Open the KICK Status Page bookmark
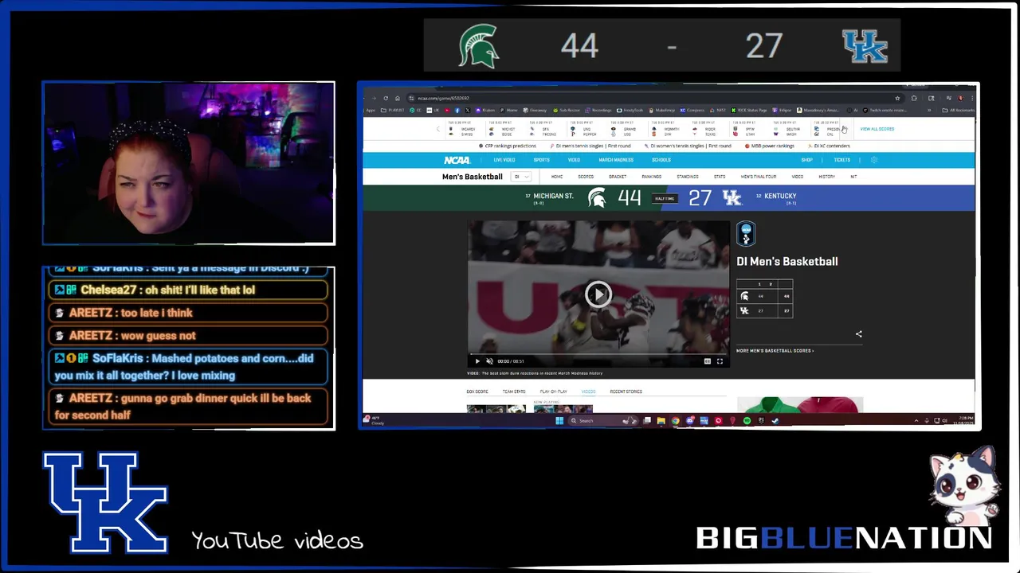The image size is (1020, 573). (x=749, y=110)
